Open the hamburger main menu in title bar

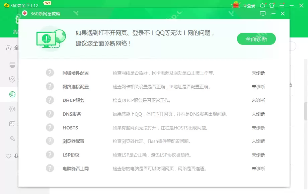[x=282, y=5]
